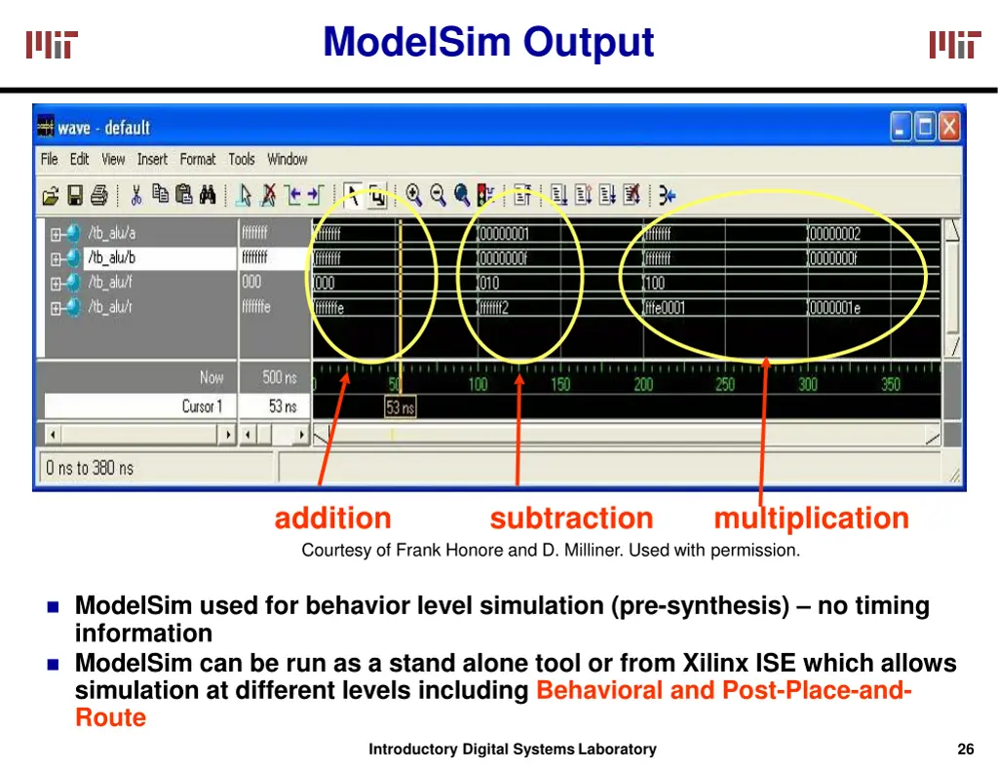The width and height of the screenshot is (998, 771).
Task: Click the 0 ns to 380 ns status field
Action: coord(156,469)
